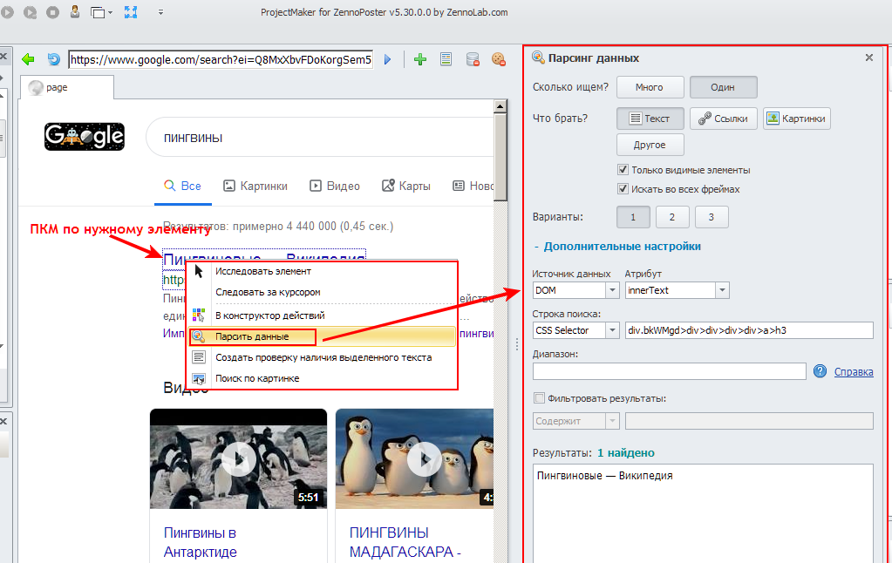
Task: Play the Madagascar penguins video thumbnail
Action: tap(414, 458)
